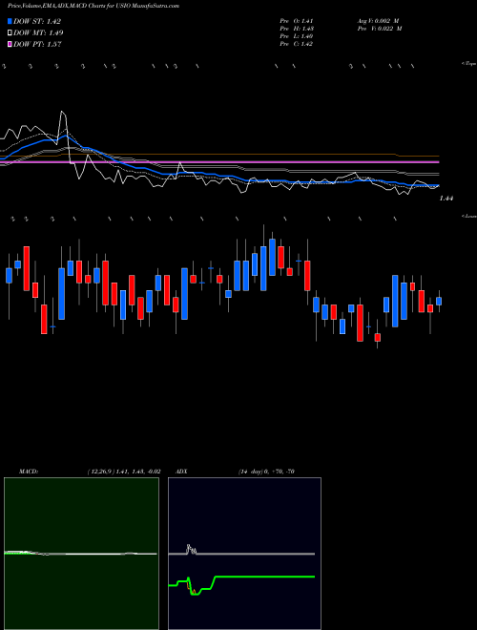The height and width of the screenshot is (630, 477).
Task: Click the '<Tops' marker label
Action: pyautogui.click(x=468, y=64)
